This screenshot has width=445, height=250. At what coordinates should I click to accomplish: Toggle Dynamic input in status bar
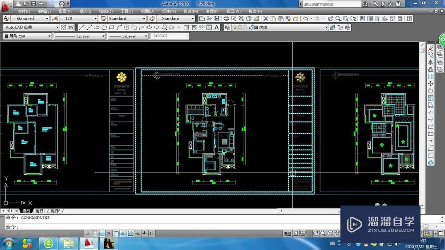coord(138,234)
